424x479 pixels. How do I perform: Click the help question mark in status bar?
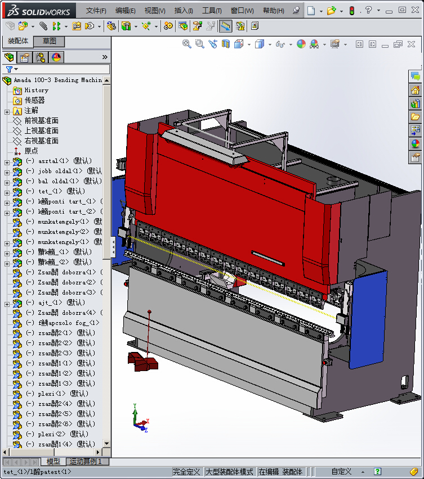pyautogui.click(x=378, y=472)
